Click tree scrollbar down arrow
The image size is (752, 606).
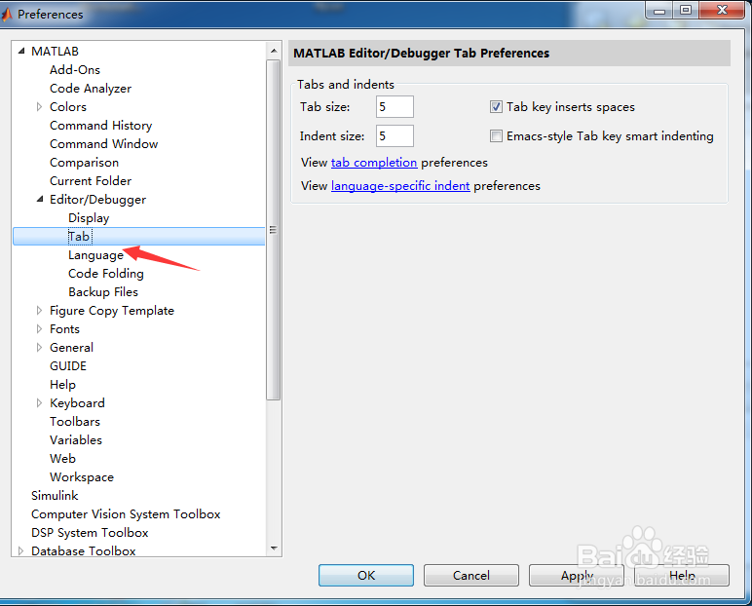(274, 548)
